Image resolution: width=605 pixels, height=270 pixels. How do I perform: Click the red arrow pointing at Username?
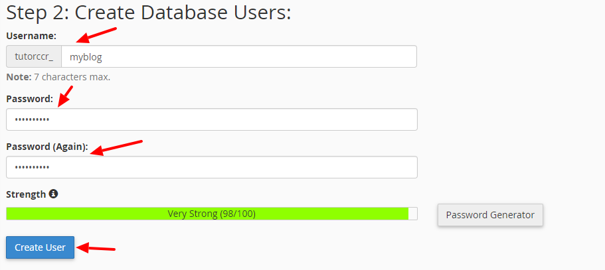96,35
